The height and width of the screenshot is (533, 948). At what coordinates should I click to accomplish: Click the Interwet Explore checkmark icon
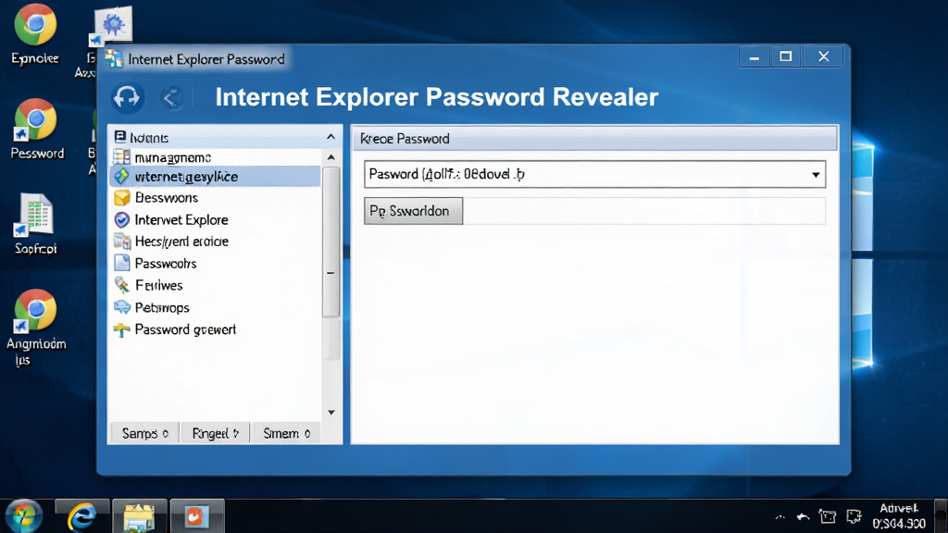coord(121,220)
